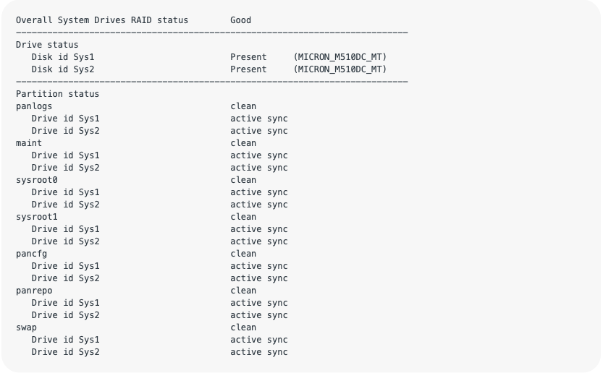Click 'active sync' for swap Drive Sys2
The height and width of the screenshot is (373, 603).
[x=259, y=352]
